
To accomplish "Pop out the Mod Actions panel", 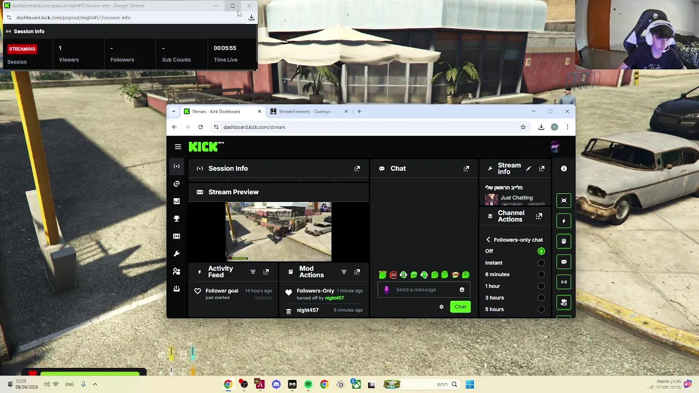I will coord(357,272).
